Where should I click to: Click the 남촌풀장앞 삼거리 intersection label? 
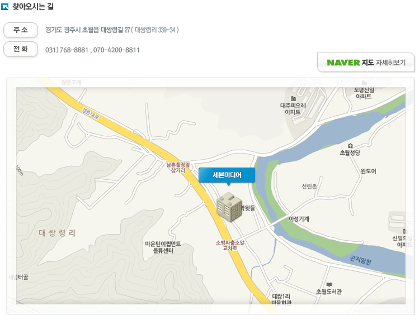tap(178, 168)
